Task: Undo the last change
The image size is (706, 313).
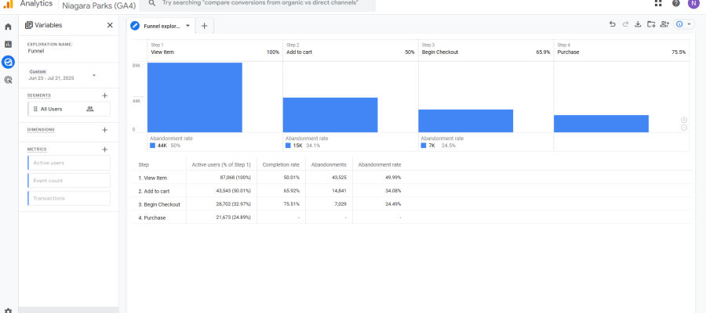Action: pyautogui.click(x=613, y=24)
